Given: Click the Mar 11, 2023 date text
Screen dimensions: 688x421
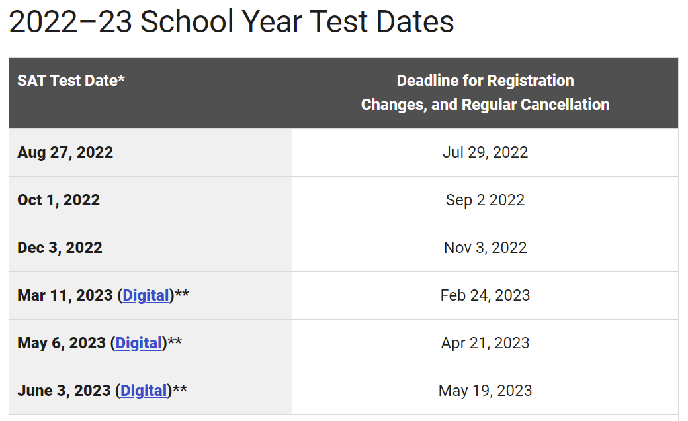Looking at the screenshot, I should 65,295.
